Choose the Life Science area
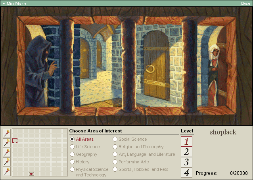 point(72,147)
